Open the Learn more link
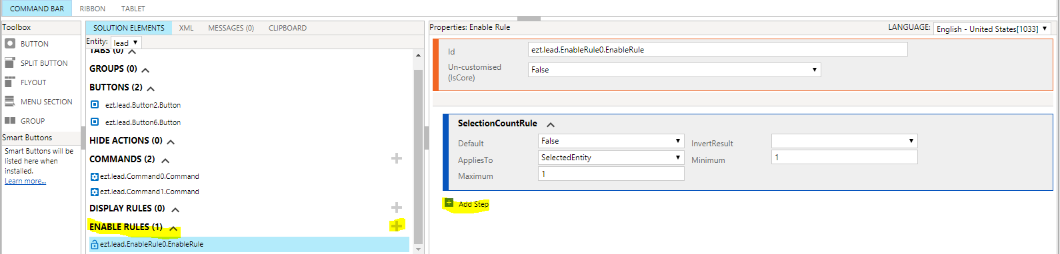 coord(25,181)
